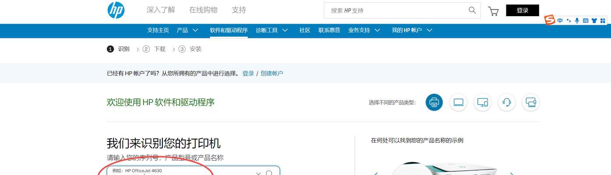Click the 识别 step label

click(124, 49)
